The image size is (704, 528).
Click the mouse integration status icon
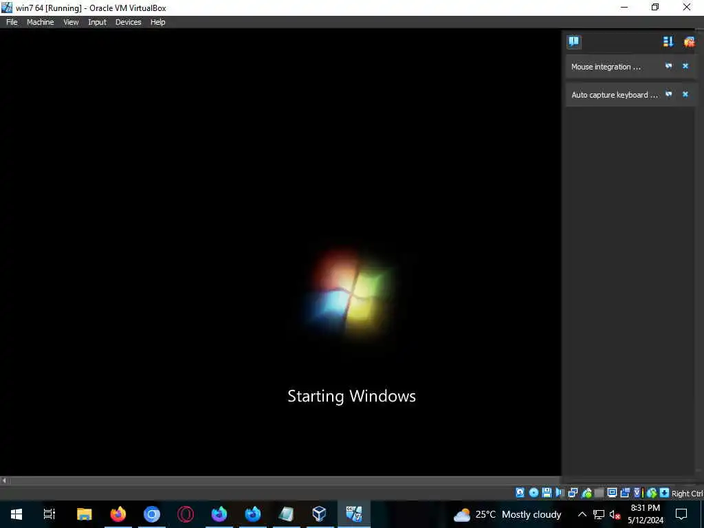coord(652,492)
